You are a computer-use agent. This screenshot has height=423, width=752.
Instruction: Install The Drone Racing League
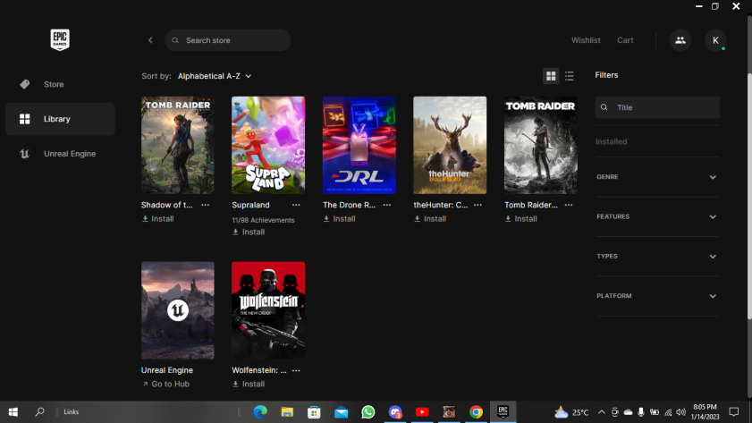(x=339, y=219)
